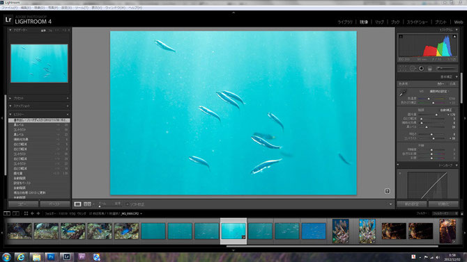
Task: Select the bright blue fish thumbnail in filmstrip
Action: (x=314, y=231)
